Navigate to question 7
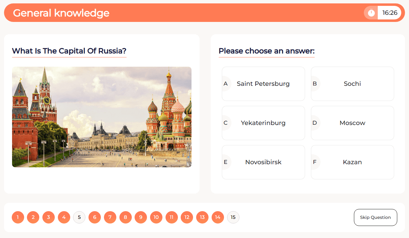The height and width of the screenshot is (238, 409). click(x=110, y=217)
